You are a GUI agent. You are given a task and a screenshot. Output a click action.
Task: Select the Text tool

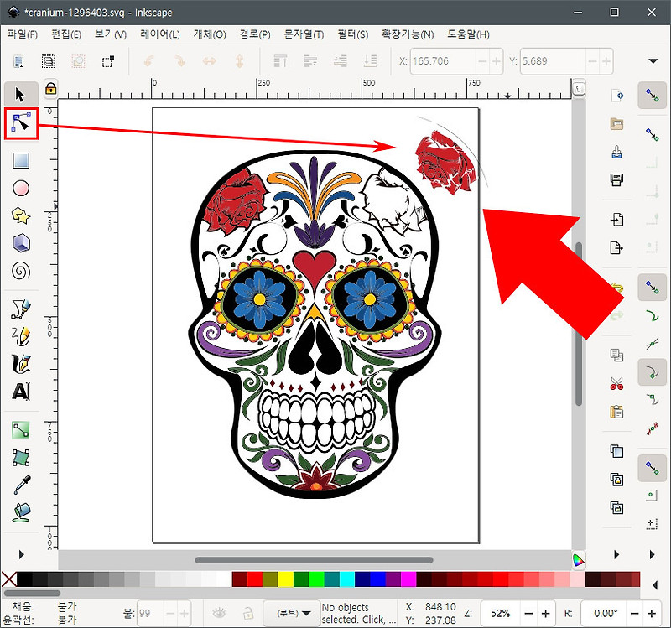tap(21, 391)
